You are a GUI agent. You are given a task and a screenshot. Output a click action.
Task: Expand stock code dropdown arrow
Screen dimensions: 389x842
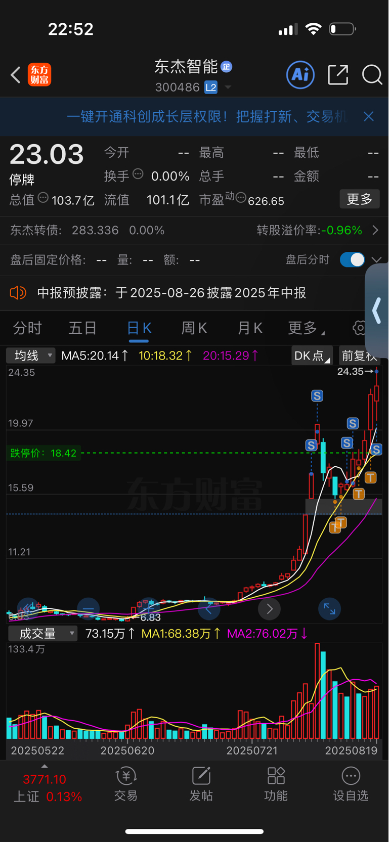pos(228,87)
